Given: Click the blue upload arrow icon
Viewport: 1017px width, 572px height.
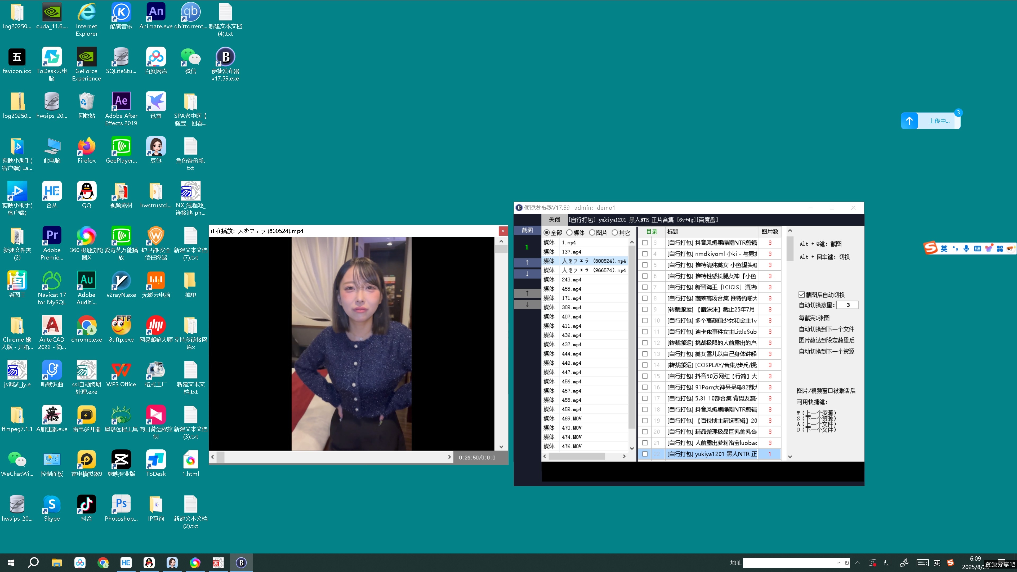Looking at the screenshot, I should 909,121.
